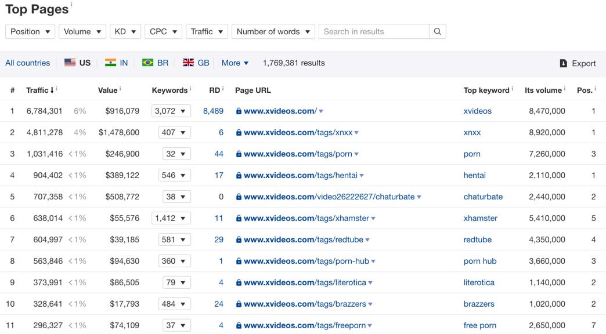Open the tags/redtube page URL link
The image size is (606, 334).
(x=304, y=240)
